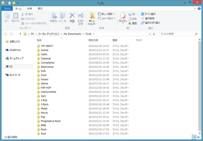Switch to the large icons view button
203x141 pixels.
[x=199, y=137]
